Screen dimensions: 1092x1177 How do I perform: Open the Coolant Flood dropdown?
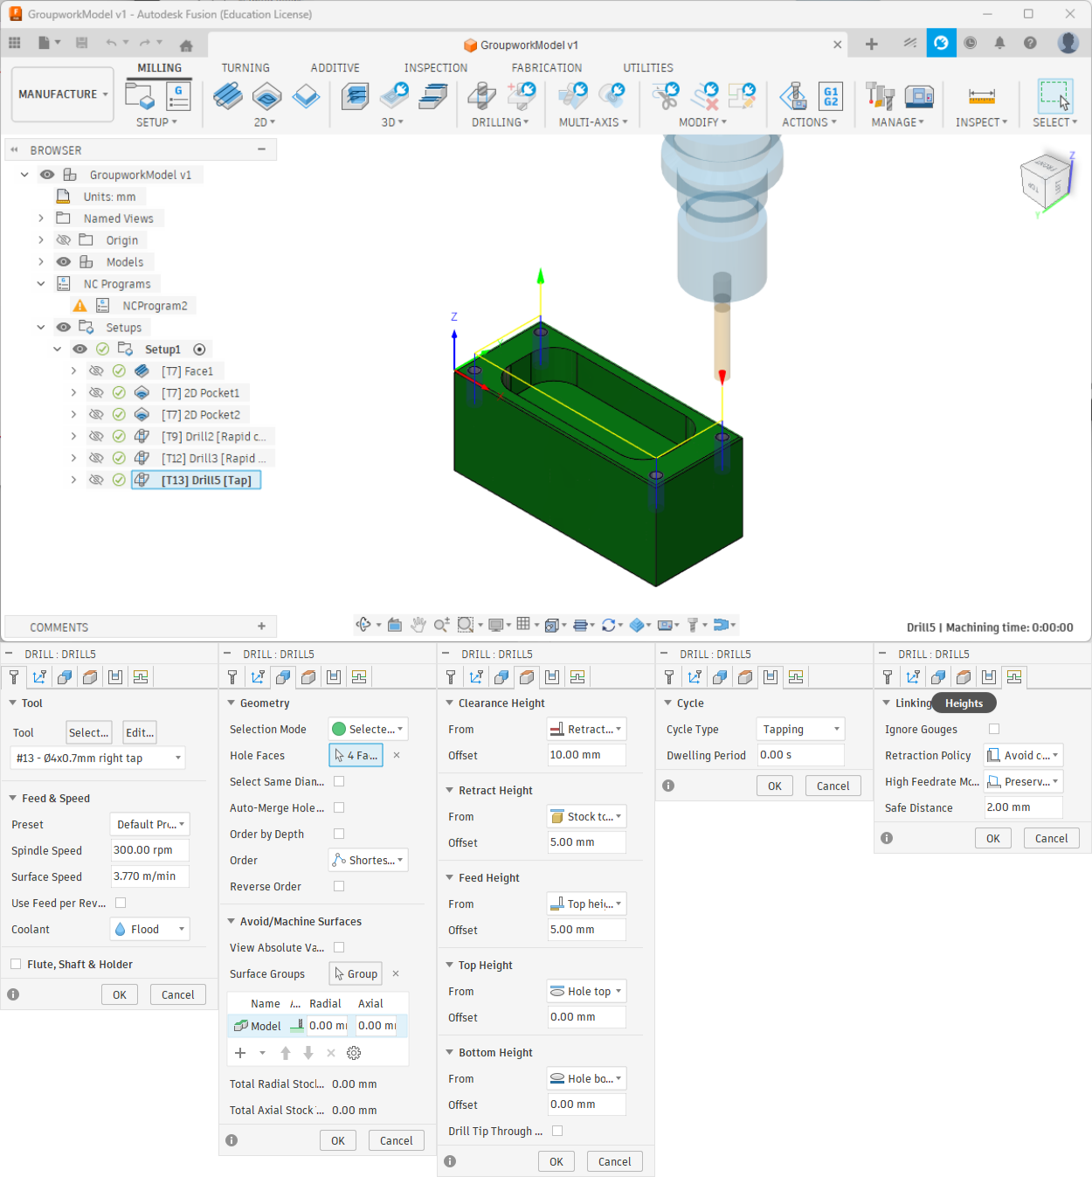coord(149,929)
